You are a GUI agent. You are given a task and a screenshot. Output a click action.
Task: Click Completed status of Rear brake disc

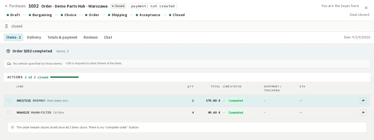point(236,101)
